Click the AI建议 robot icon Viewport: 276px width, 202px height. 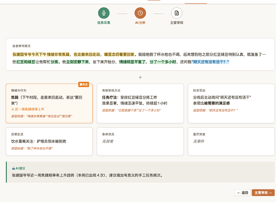point(13,168)
